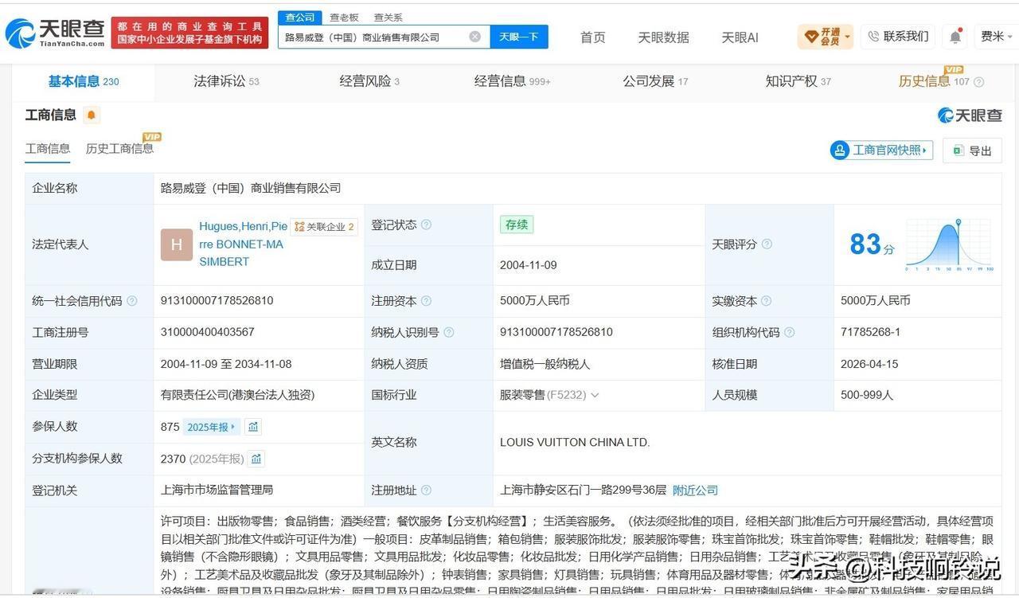Select the 查公司 search tab
The width and height of the screenshot is (1019, 598).
click(x=300, y=18)
